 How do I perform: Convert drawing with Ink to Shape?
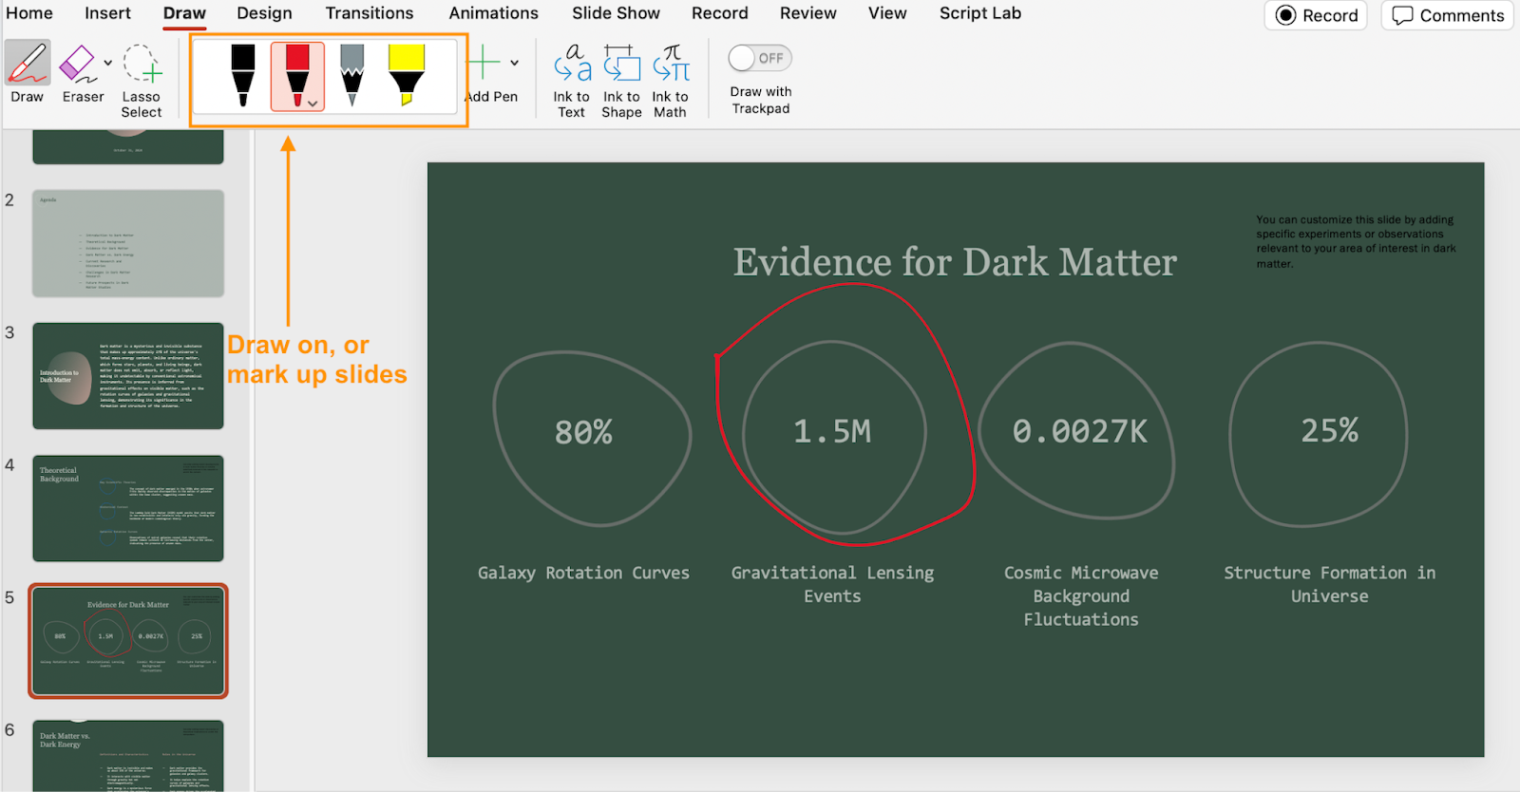[x=621, y=65]
